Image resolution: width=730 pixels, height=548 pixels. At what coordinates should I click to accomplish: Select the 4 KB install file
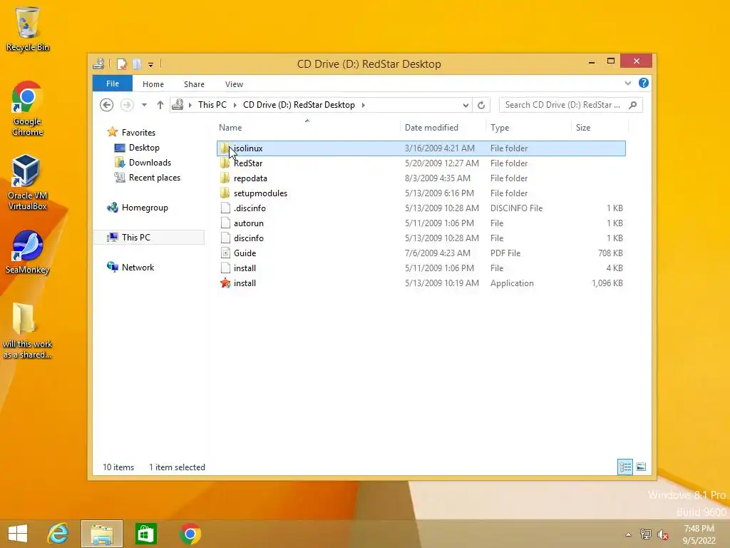(x=421, y=268)
